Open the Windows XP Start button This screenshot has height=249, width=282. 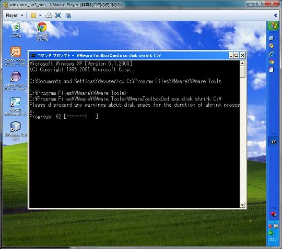point(273,26)
